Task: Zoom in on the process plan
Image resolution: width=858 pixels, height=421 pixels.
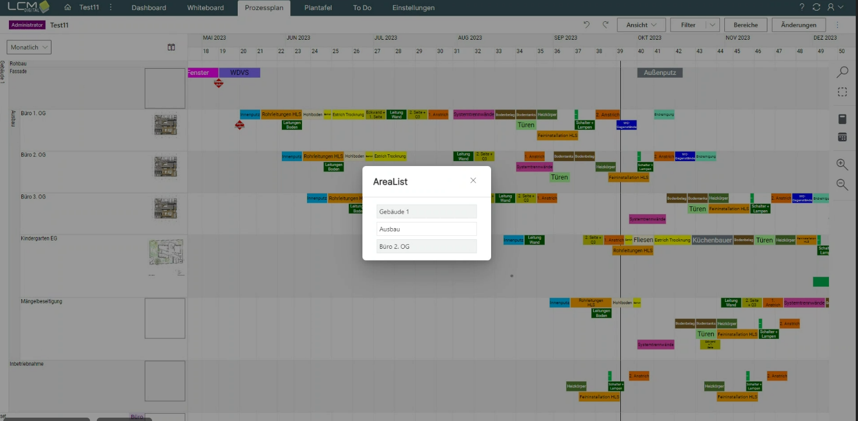Action: click(842, 164)
